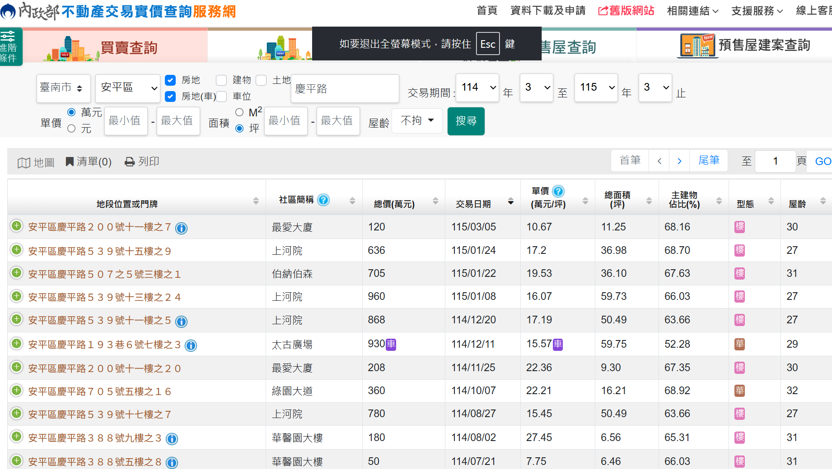This screenshot has width=832, height=469.
Task: Enable the 建物 checkbox
Action: pyautogui.click(x=221, y=80)
